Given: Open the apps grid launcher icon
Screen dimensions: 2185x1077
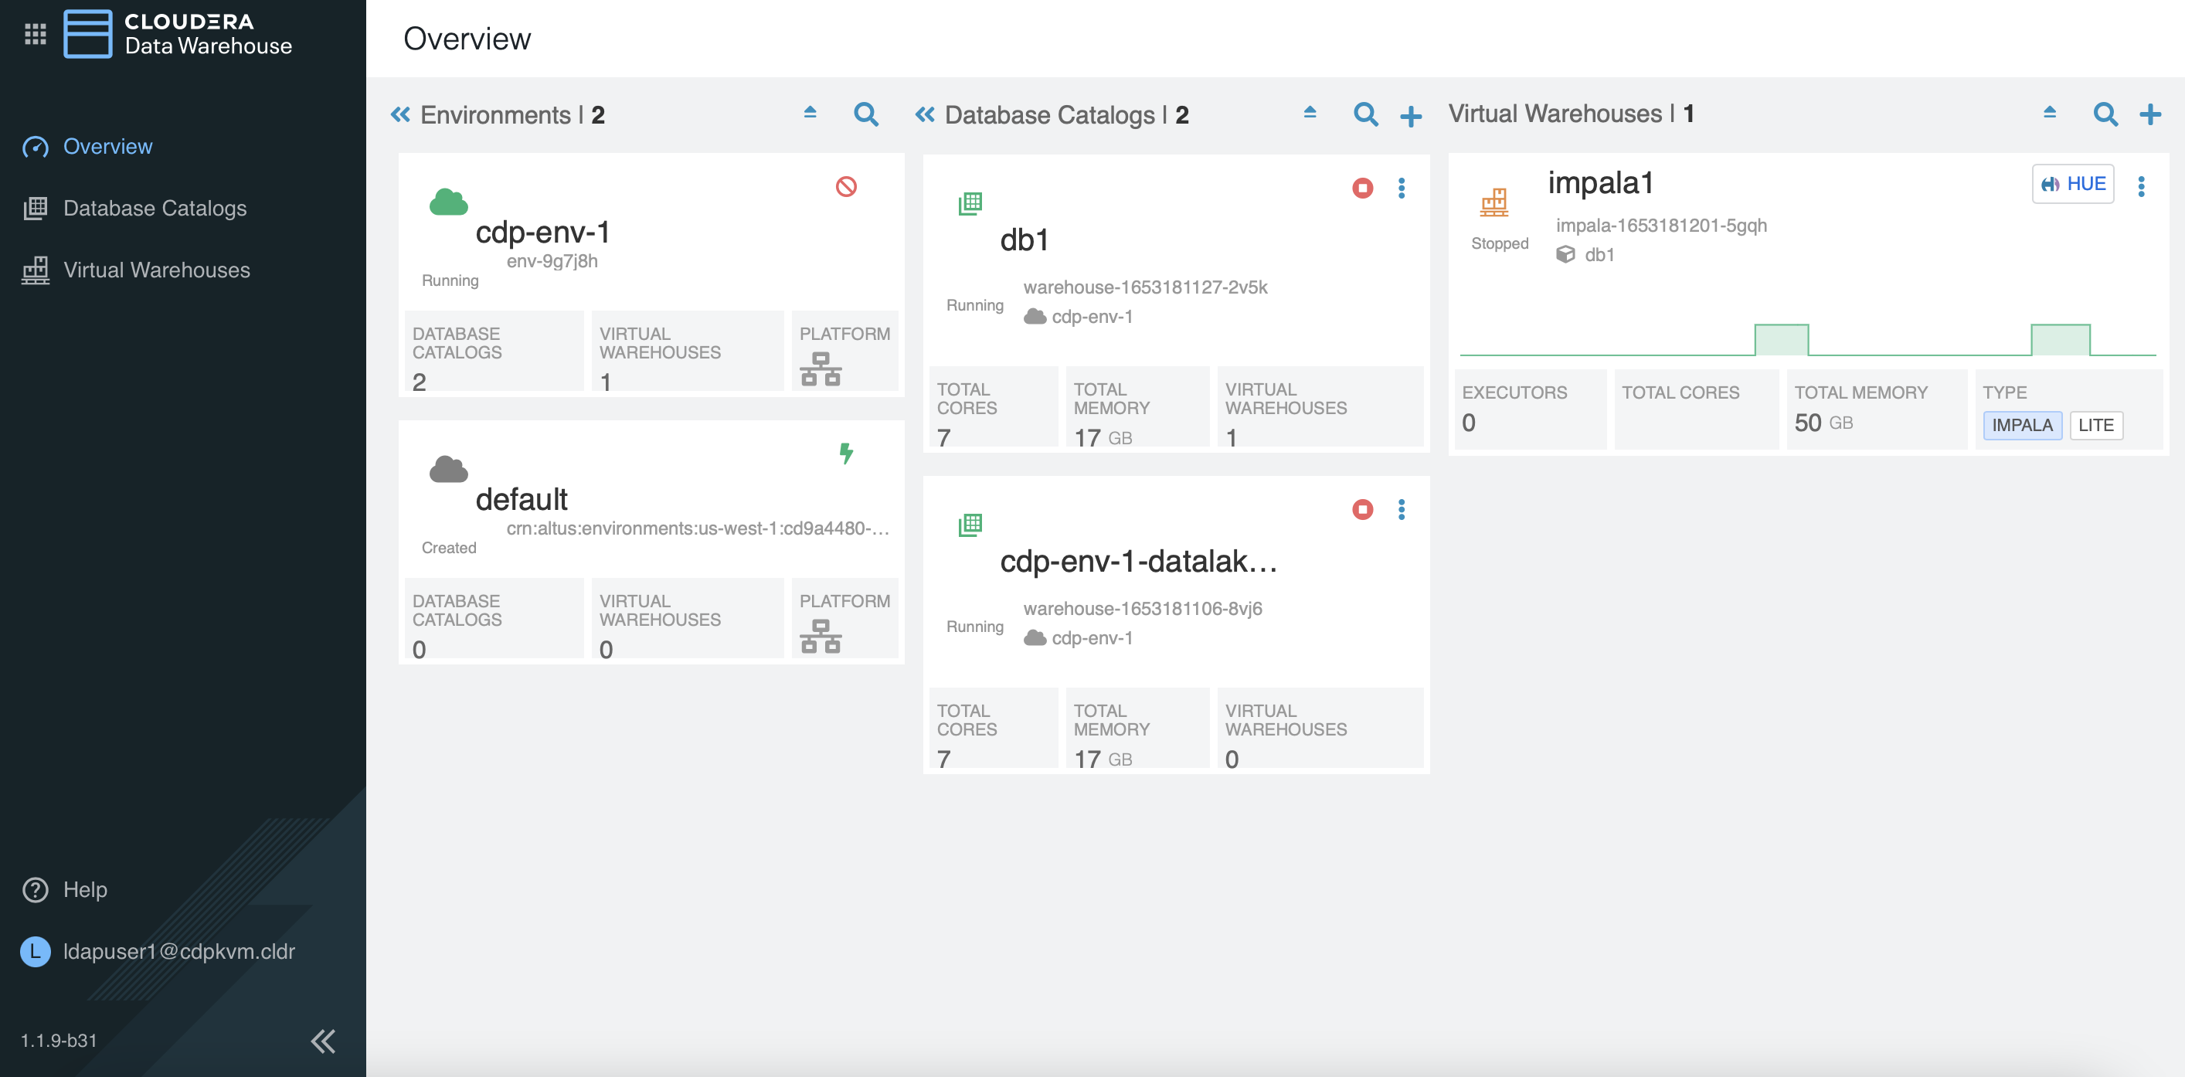Looking at the screenshot, I should [35, 34].
